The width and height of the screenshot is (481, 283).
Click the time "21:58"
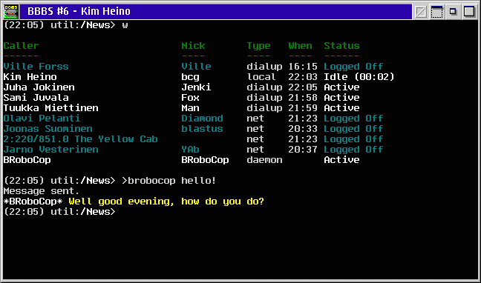pos(303,98)
